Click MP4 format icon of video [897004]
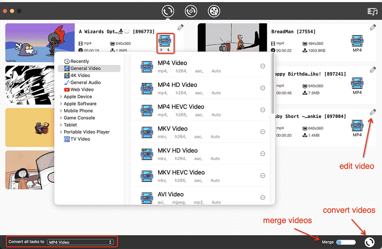The width and height of the screenshot is (382, 249). pos(357,126)
